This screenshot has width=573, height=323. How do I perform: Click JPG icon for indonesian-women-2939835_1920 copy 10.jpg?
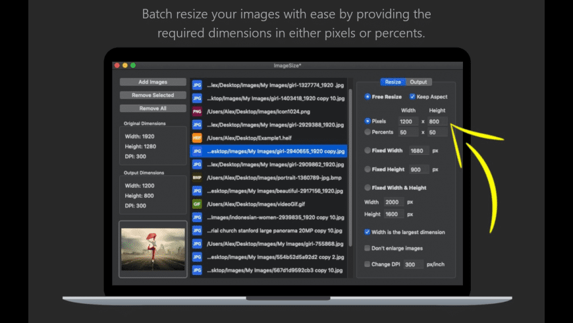click(x=197, y=218)
